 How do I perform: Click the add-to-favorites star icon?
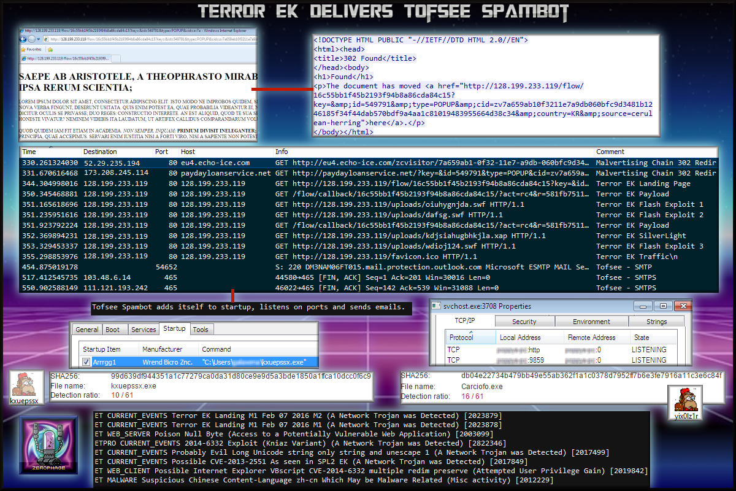(51, 48)
